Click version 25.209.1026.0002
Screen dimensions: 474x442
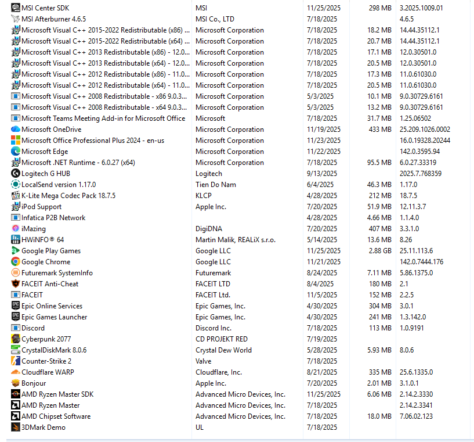pos(425,129)
